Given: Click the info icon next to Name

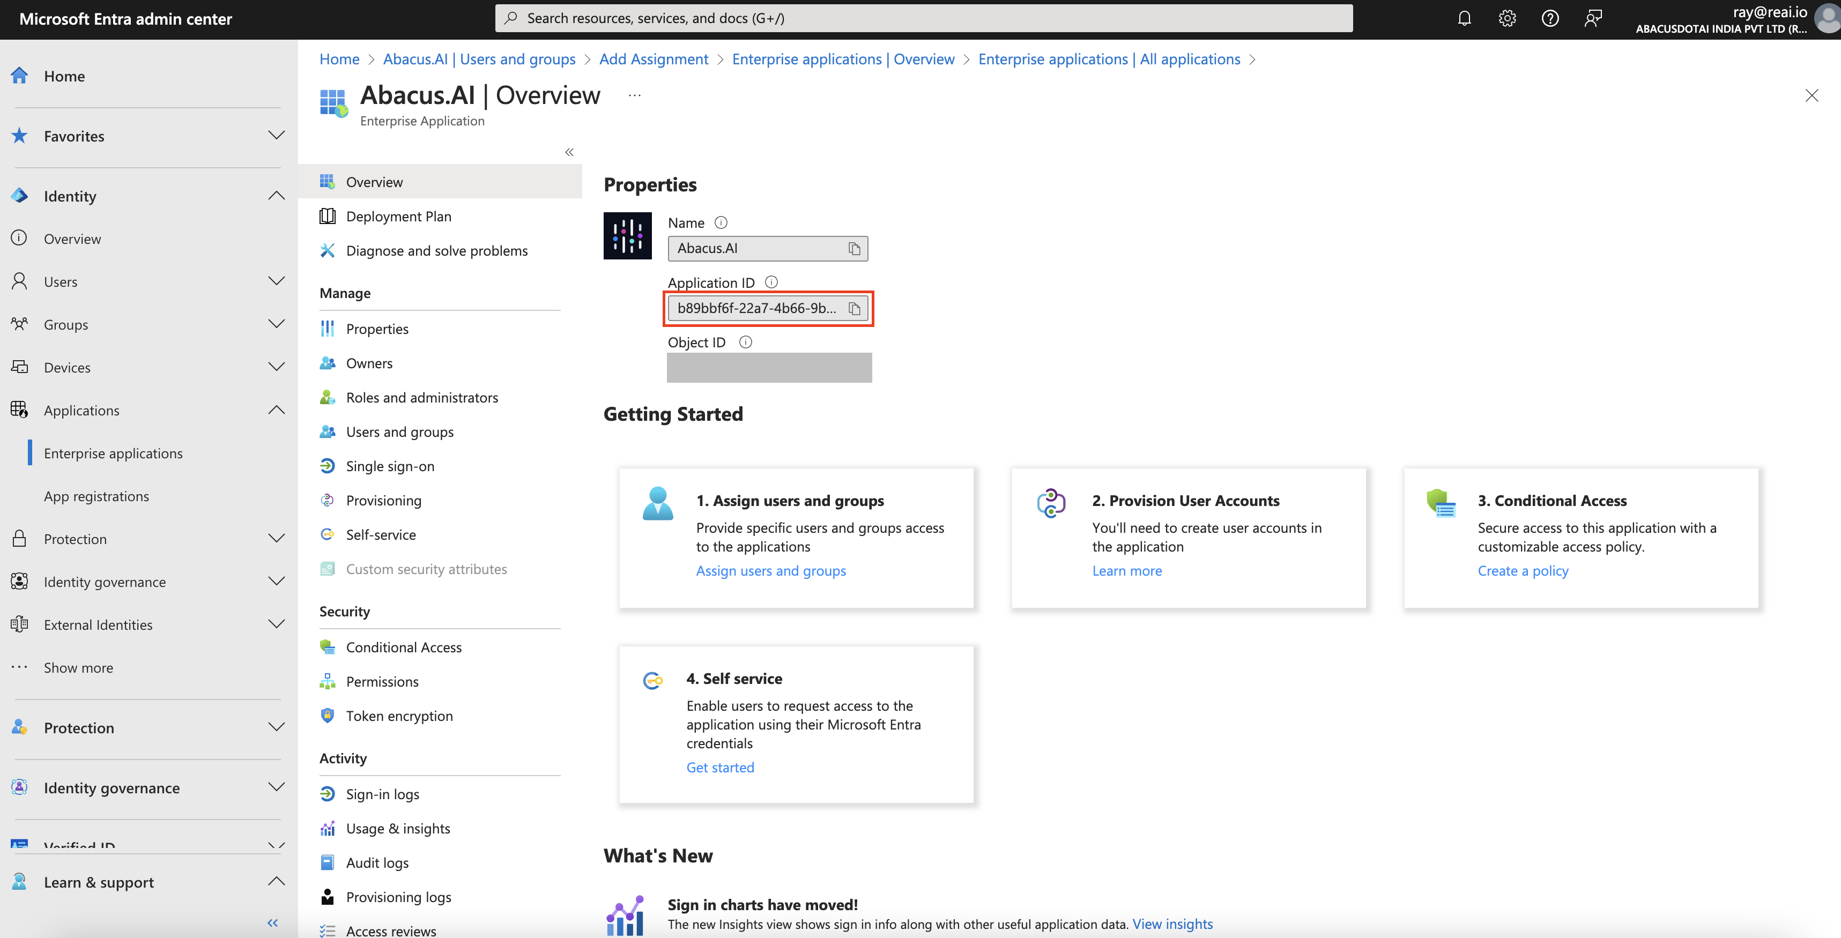Looking at the screenshot, I should coord(721,222).
